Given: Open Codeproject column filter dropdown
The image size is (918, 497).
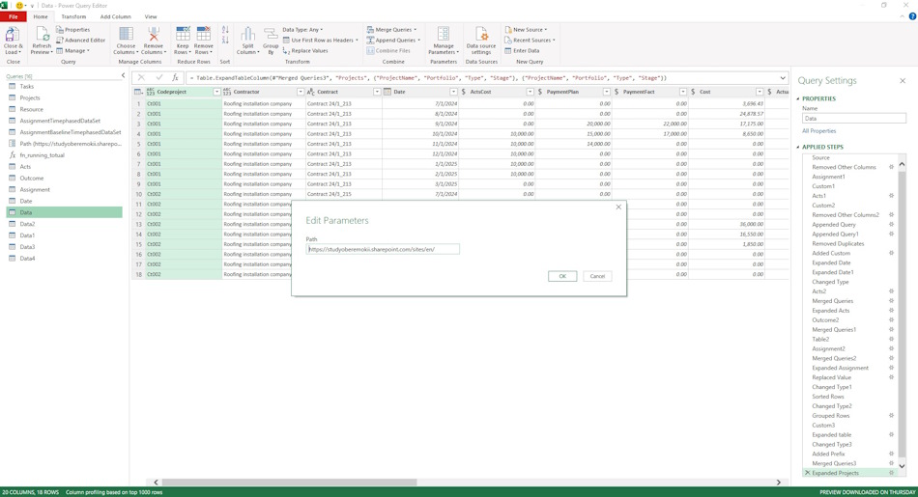Looking at the screenshot, I should click(x=216, y=92).
